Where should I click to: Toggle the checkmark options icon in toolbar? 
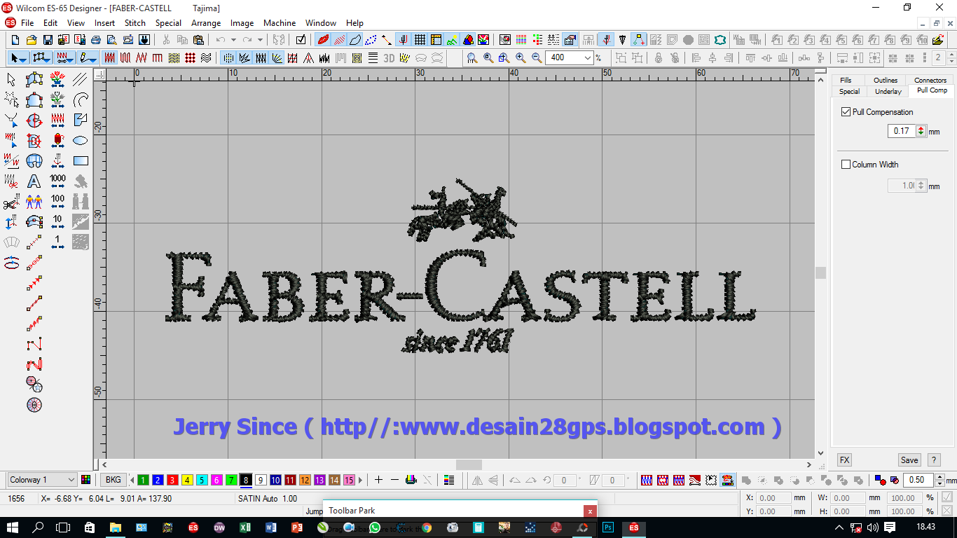301,40
